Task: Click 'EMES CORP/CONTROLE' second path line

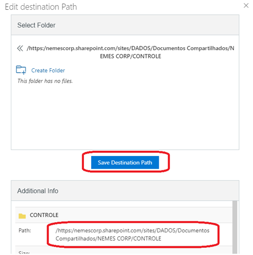Action: coord(131,56)
